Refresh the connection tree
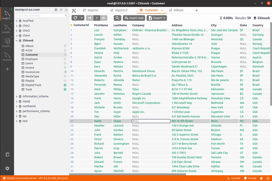Image resolution: width=272 pixels, height=181 pixels. click(61, 10)
